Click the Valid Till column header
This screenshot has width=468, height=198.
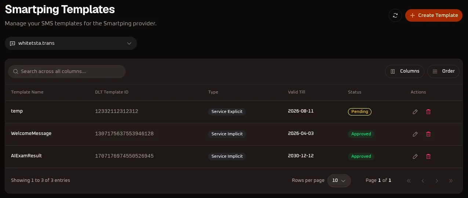(x=297, y=92)
